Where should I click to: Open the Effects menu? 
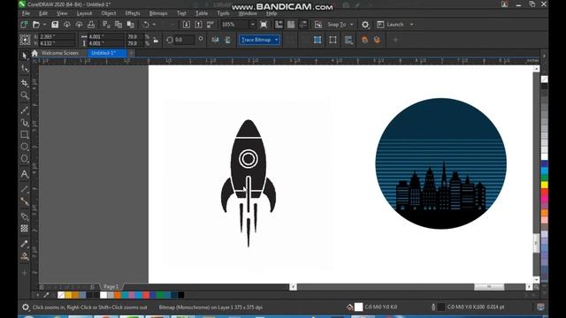[133, 13]
